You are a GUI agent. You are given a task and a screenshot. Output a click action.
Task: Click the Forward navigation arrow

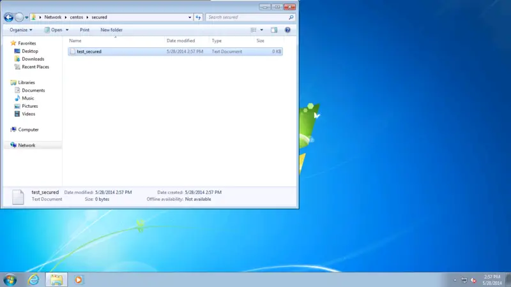click(x=19, y=17)
